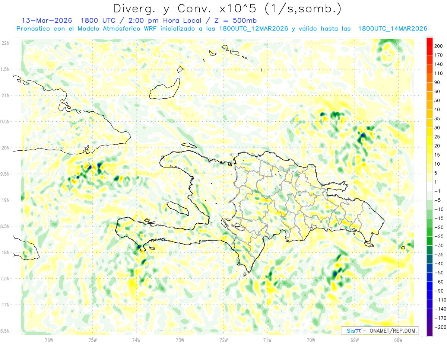Click the "17N" latitude label
Screen dimensions: 447x345
click(x=6, y=305)
